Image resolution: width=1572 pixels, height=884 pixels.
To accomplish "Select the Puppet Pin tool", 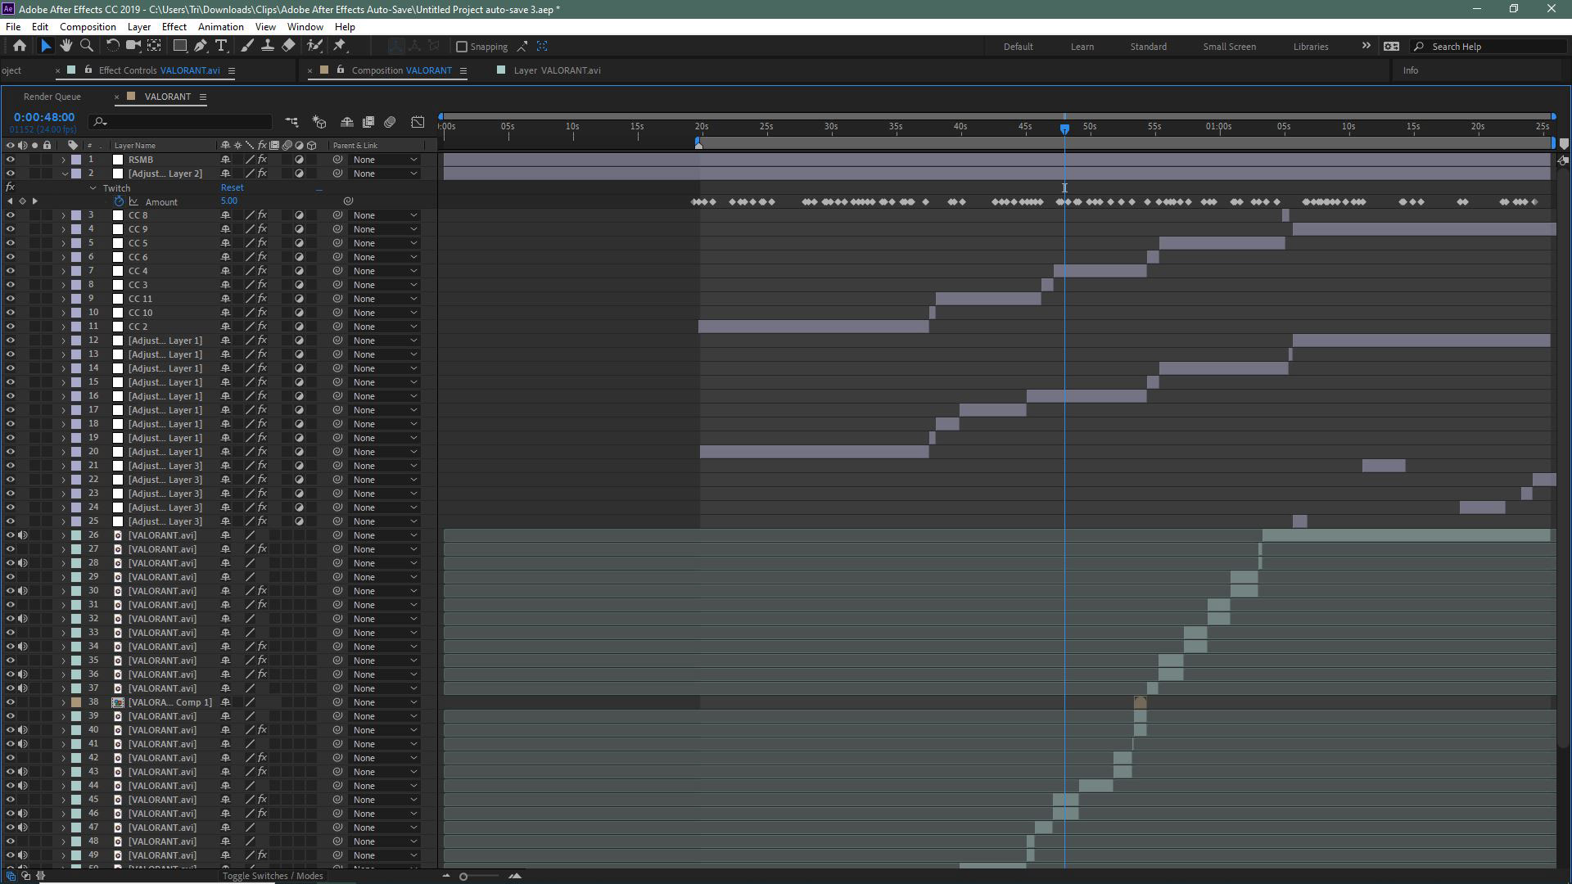I will click(x=340, y=46).
